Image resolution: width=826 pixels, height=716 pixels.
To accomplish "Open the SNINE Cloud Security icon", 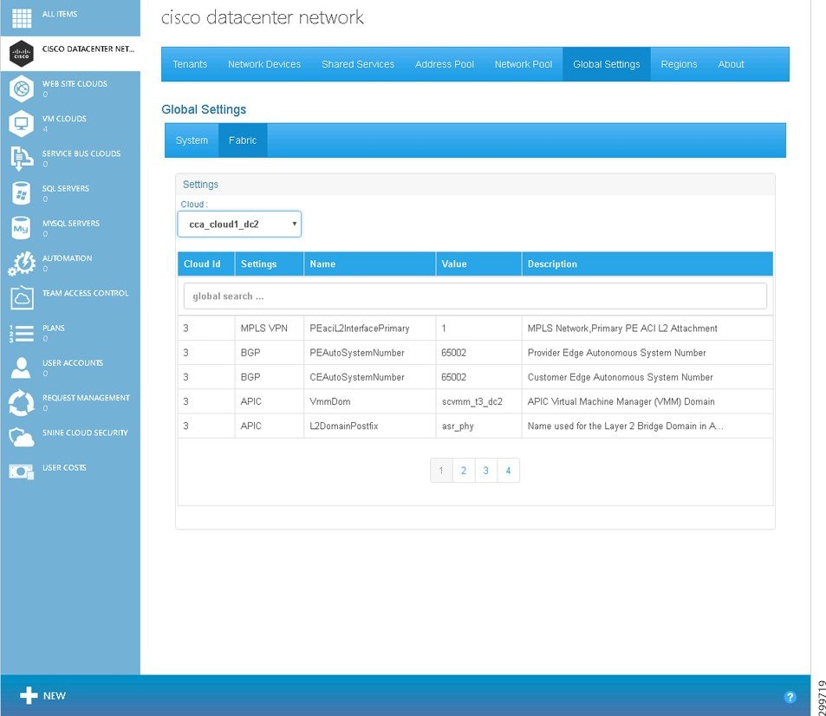I will pos(22,437).
